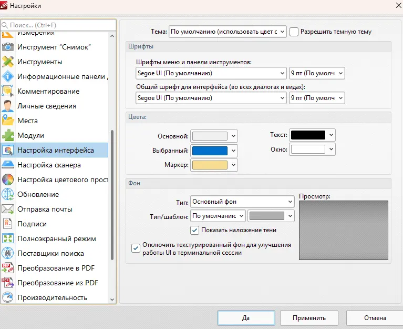
Task: Pick the blue Выбранный color swatch
Action: (x=210, y=151)
